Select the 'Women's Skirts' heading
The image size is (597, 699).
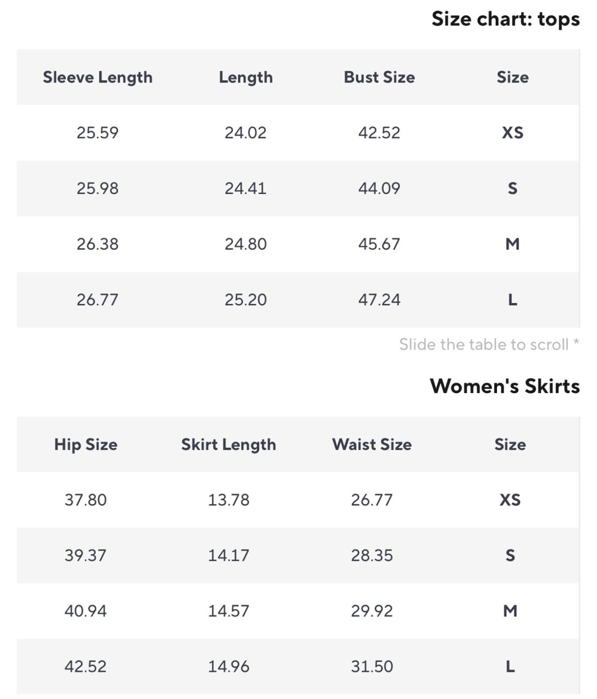(x=505, y=386)
